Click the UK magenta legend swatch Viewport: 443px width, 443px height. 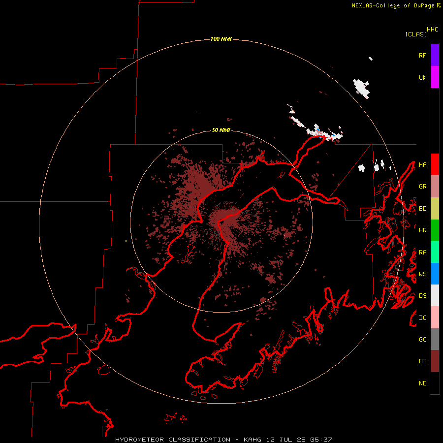point(435,77)
